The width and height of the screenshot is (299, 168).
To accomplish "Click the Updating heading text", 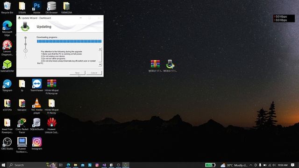I will tap(44, 27).
